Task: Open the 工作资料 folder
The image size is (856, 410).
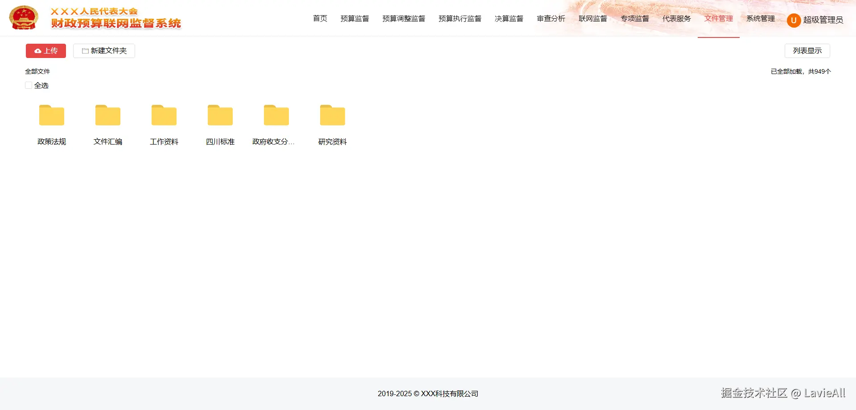Action: 164,115
